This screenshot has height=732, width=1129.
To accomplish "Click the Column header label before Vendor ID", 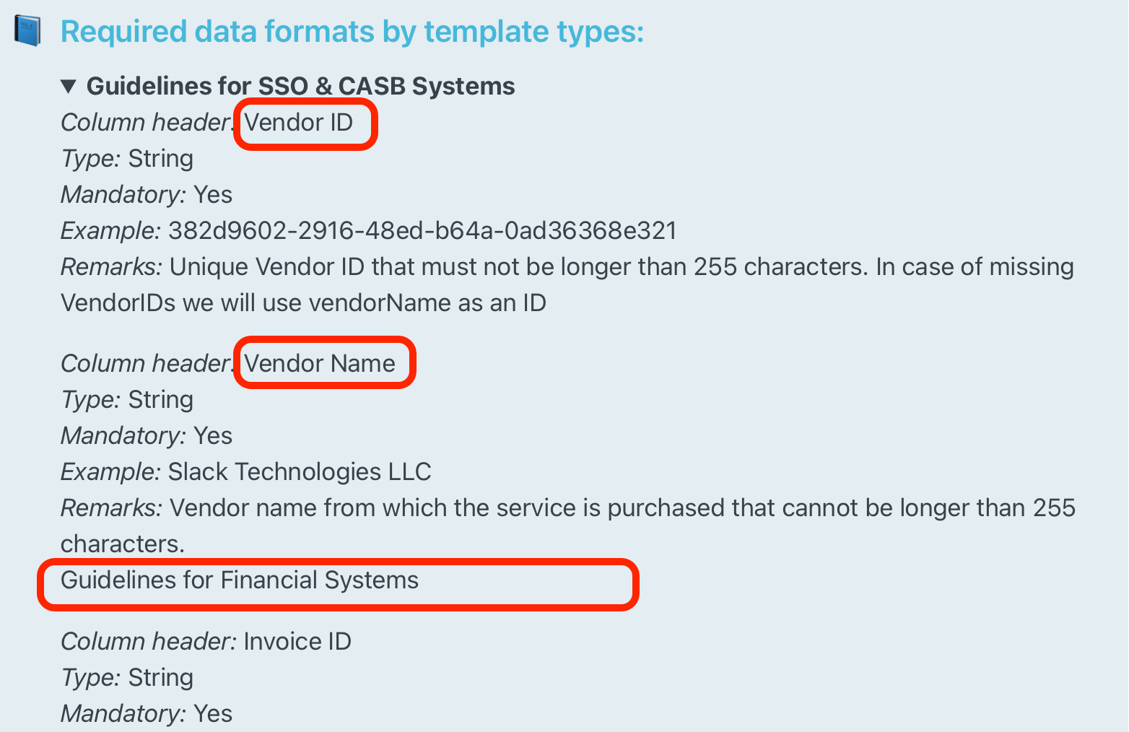I will click(x=148, y=123).
